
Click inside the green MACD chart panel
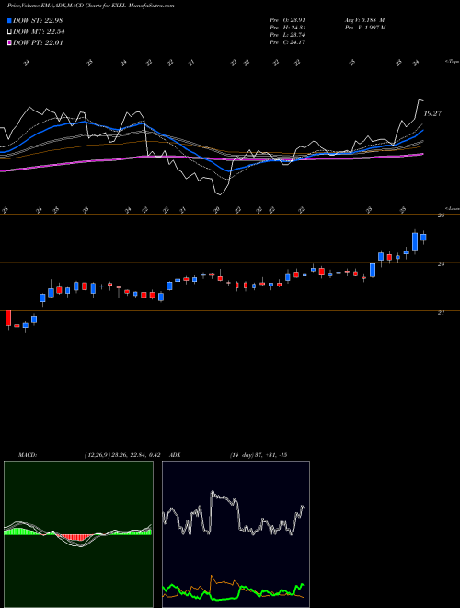[x=78, y=534]
